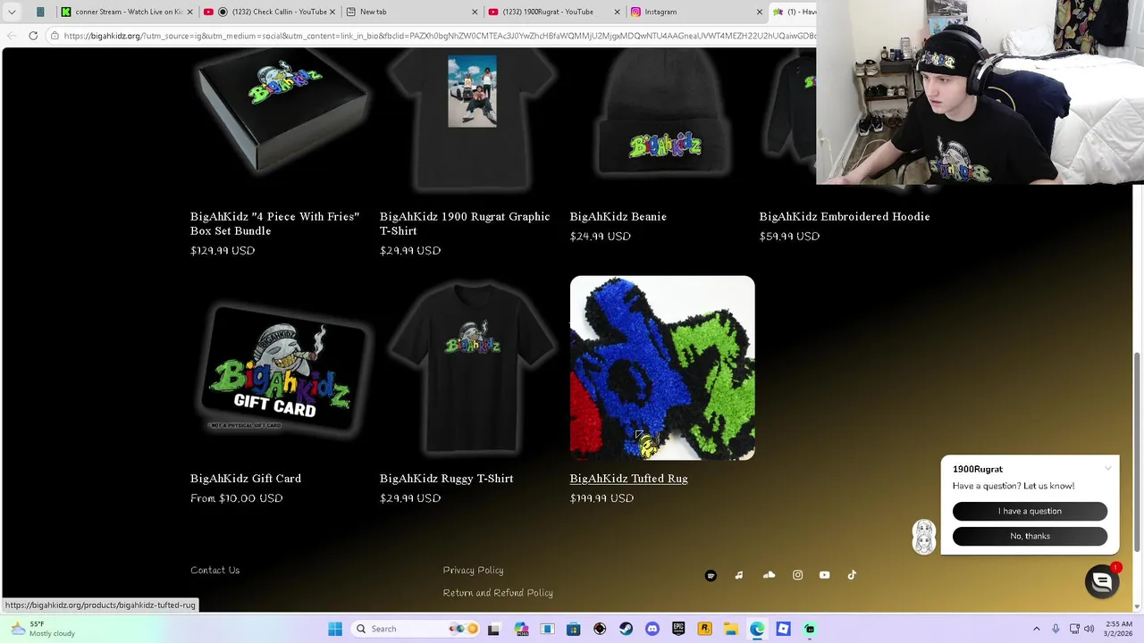Click the gift card product image
Viewport: 1144px width, 643px height.
282,368
